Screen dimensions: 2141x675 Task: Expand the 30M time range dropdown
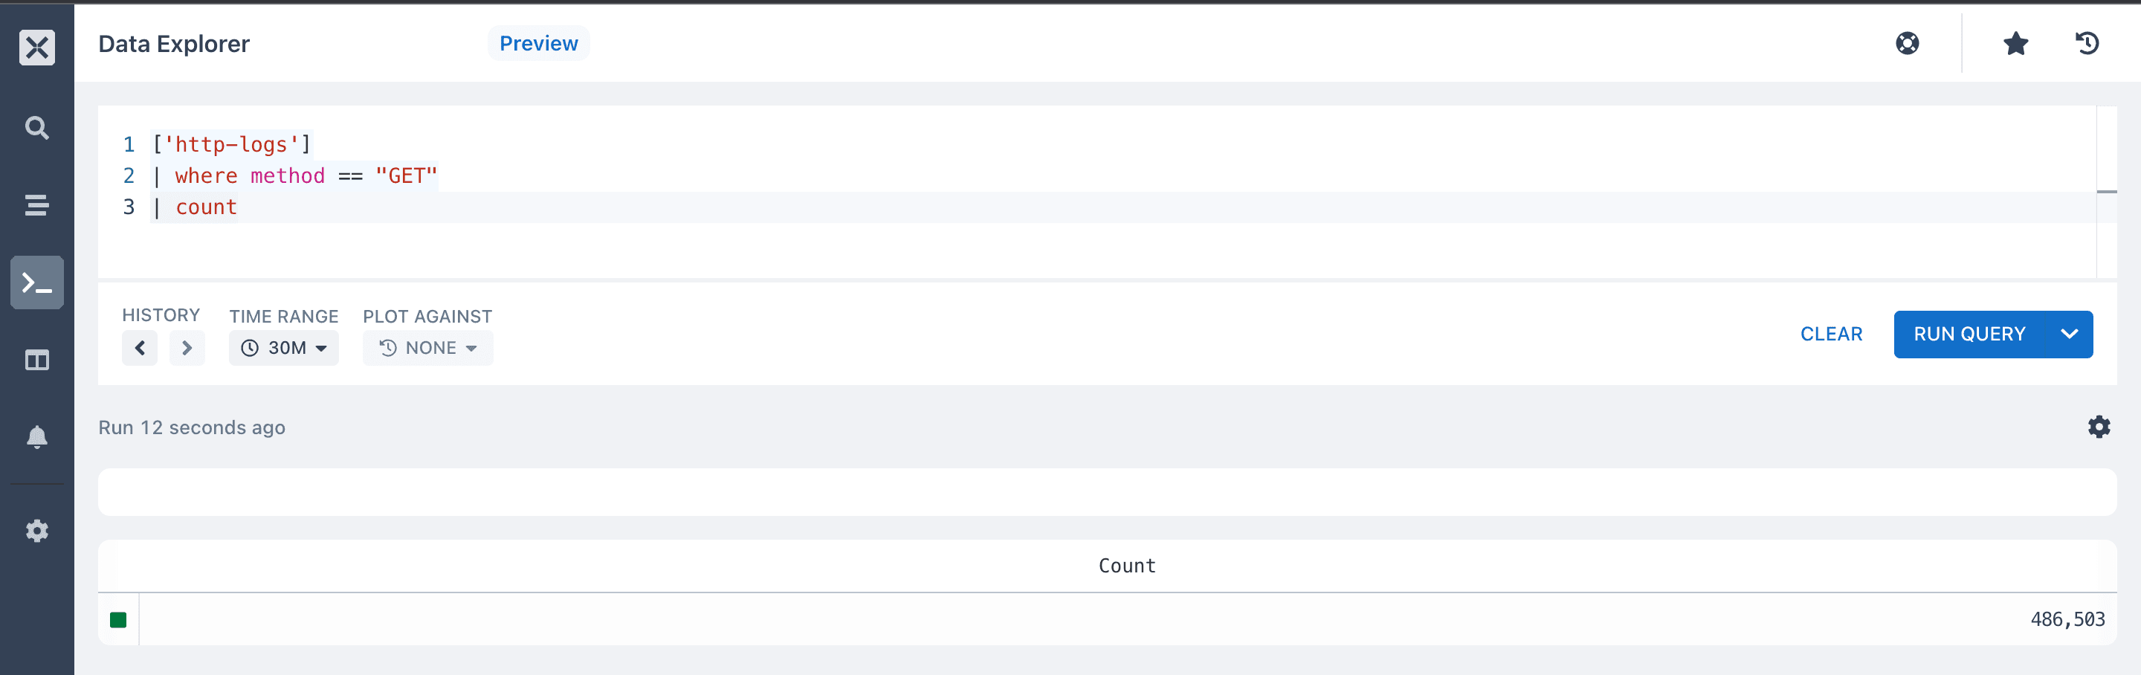[284, 349]
